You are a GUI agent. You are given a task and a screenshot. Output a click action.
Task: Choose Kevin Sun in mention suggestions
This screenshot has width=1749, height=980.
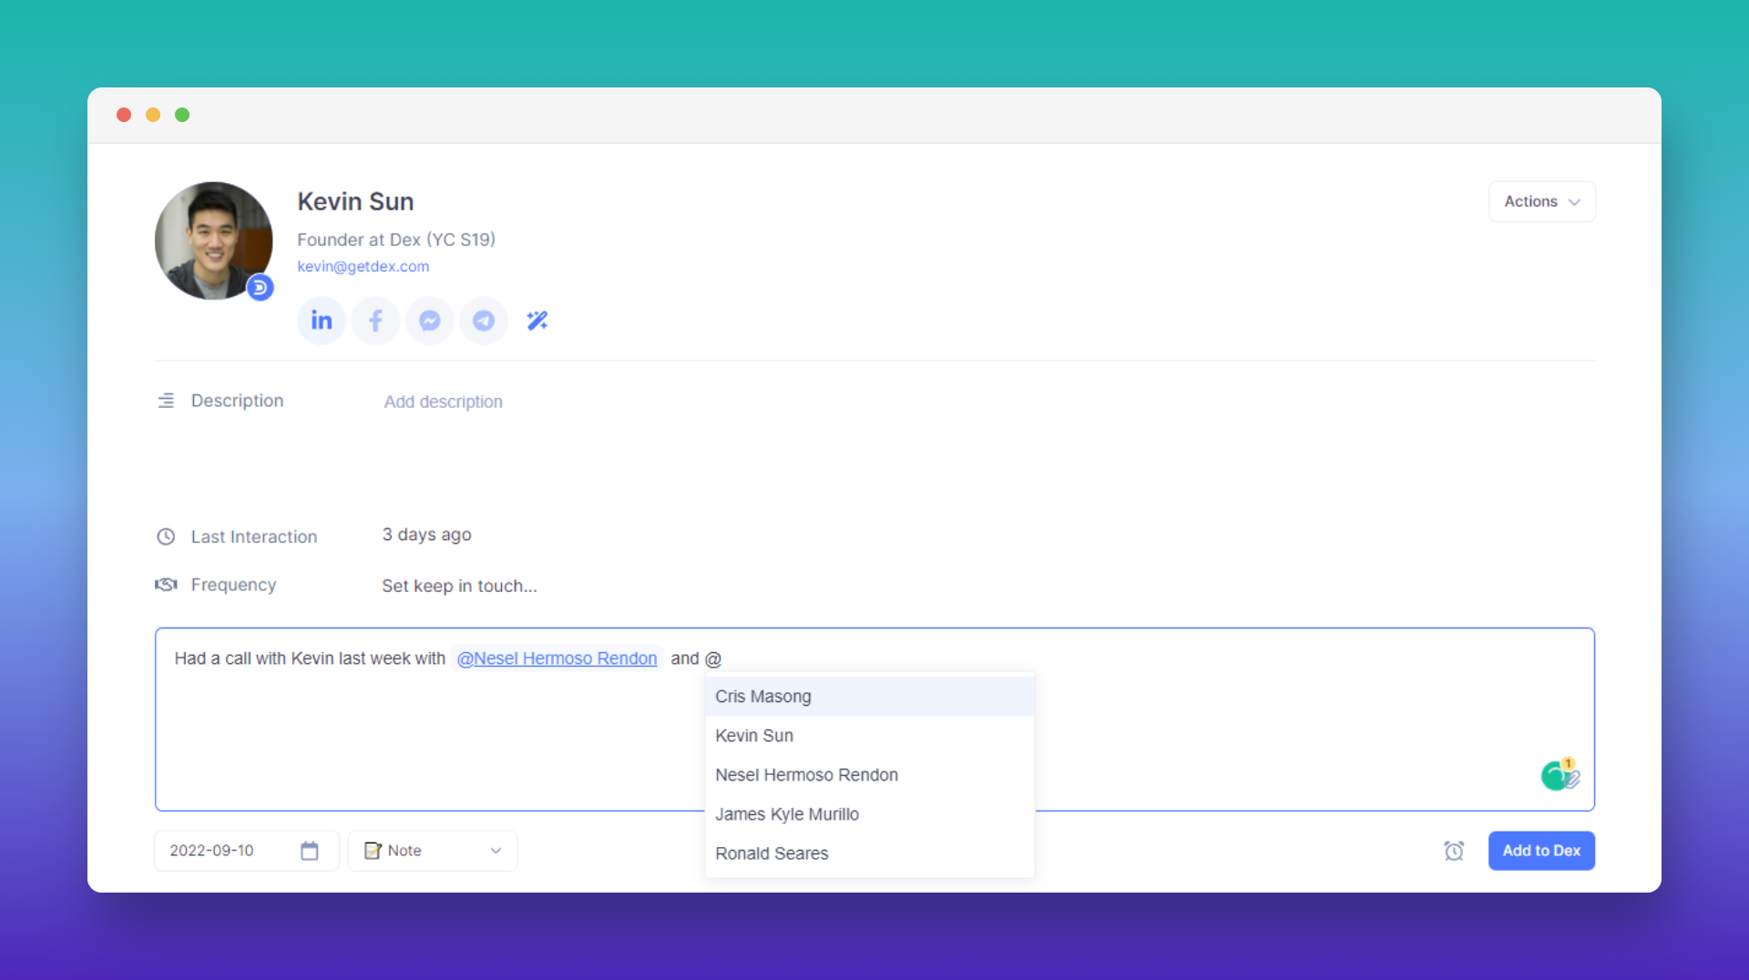click(870, 736)
